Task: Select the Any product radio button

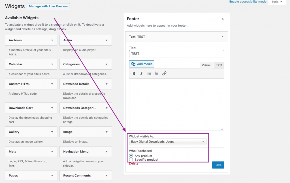Action: [131, 155]
